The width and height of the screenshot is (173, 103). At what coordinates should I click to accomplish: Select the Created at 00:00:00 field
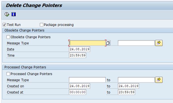(78, 92)
